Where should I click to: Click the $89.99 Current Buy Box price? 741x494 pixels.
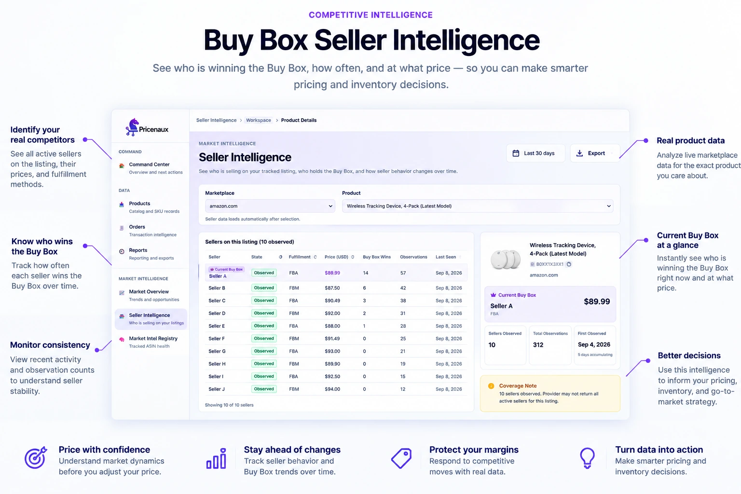pos(597,302)
